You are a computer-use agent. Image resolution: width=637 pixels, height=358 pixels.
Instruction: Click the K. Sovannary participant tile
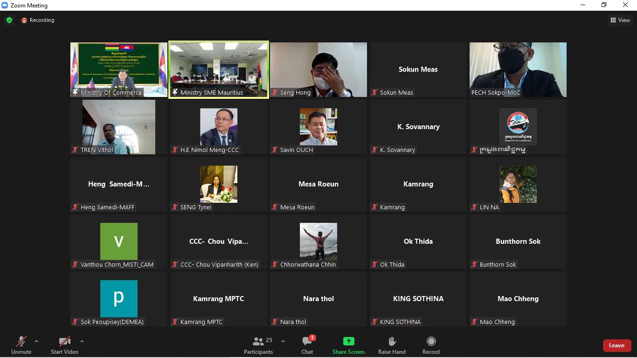[418, 127]
